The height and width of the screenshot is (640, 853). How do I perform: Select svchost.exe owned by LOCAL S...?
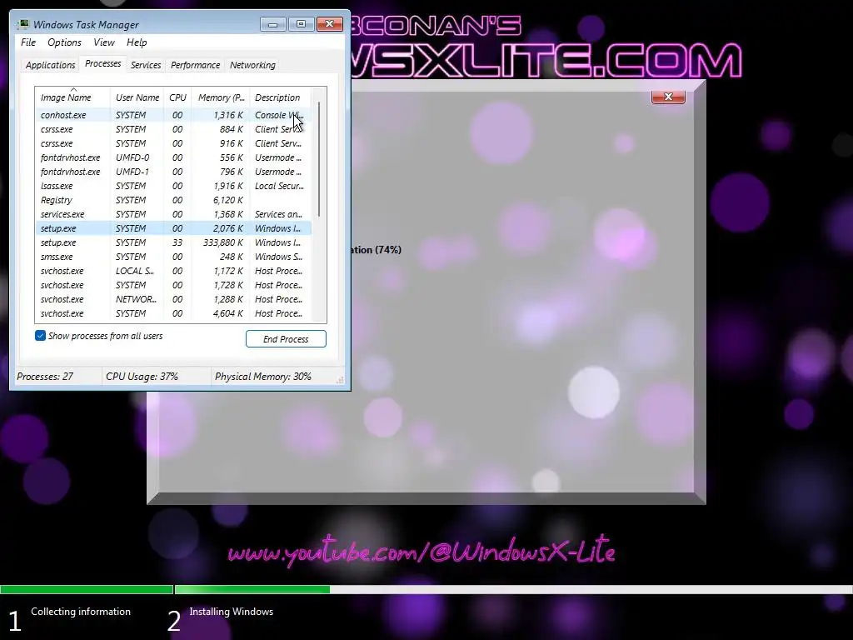tap(173, 271)
